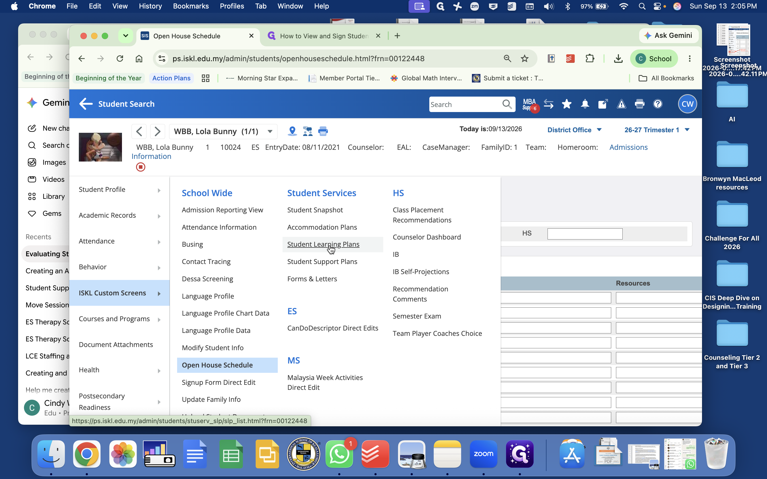Open the Chrome three-dot menu
Screen dimensions: 767x479
pos(690,59)
